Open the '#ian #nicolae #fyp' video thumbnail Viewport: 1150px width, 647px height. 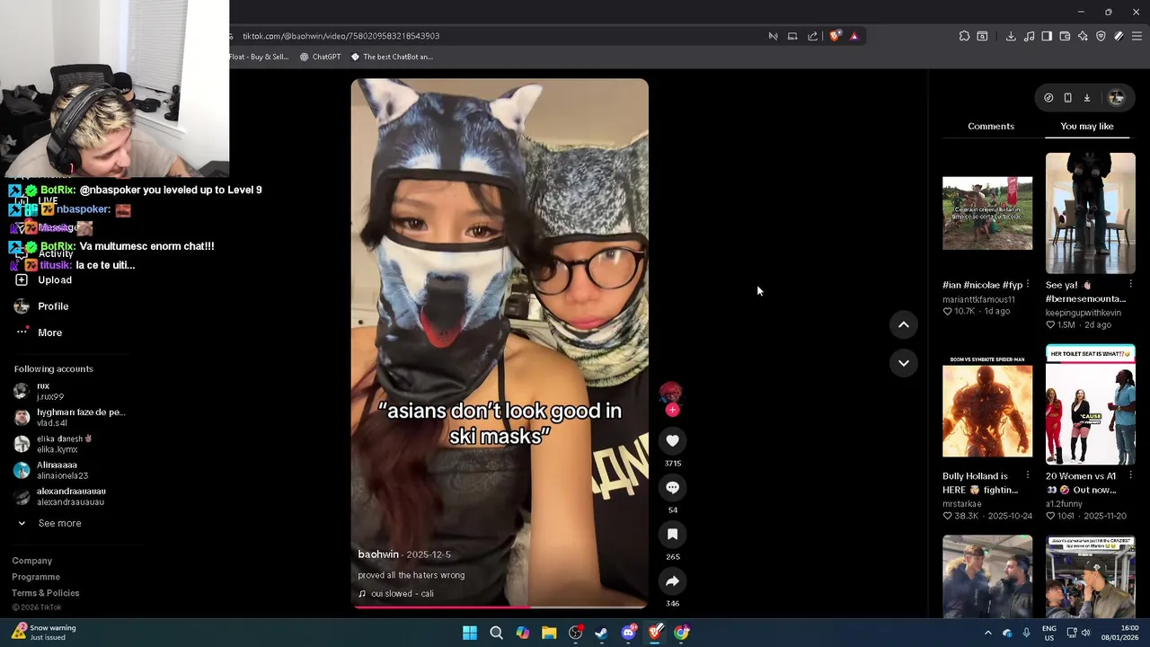coord(987,213)
